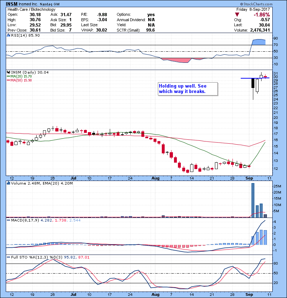This screenshot has width=287, height=298.
Task: Click the stochastic %D value 87.01
Action: 84,257
